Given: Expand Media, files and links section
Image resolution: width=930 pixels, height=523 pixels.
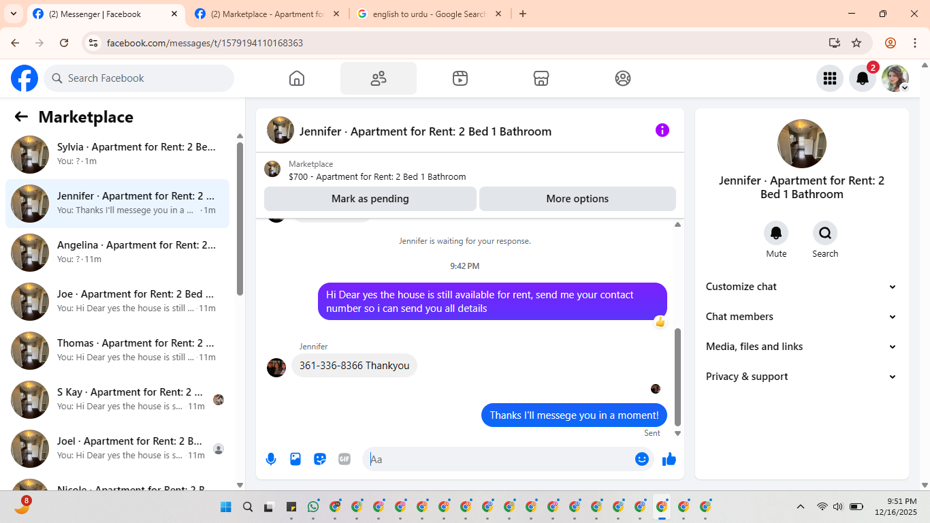Looking at the screenshot, I should (x=802, y=347).
